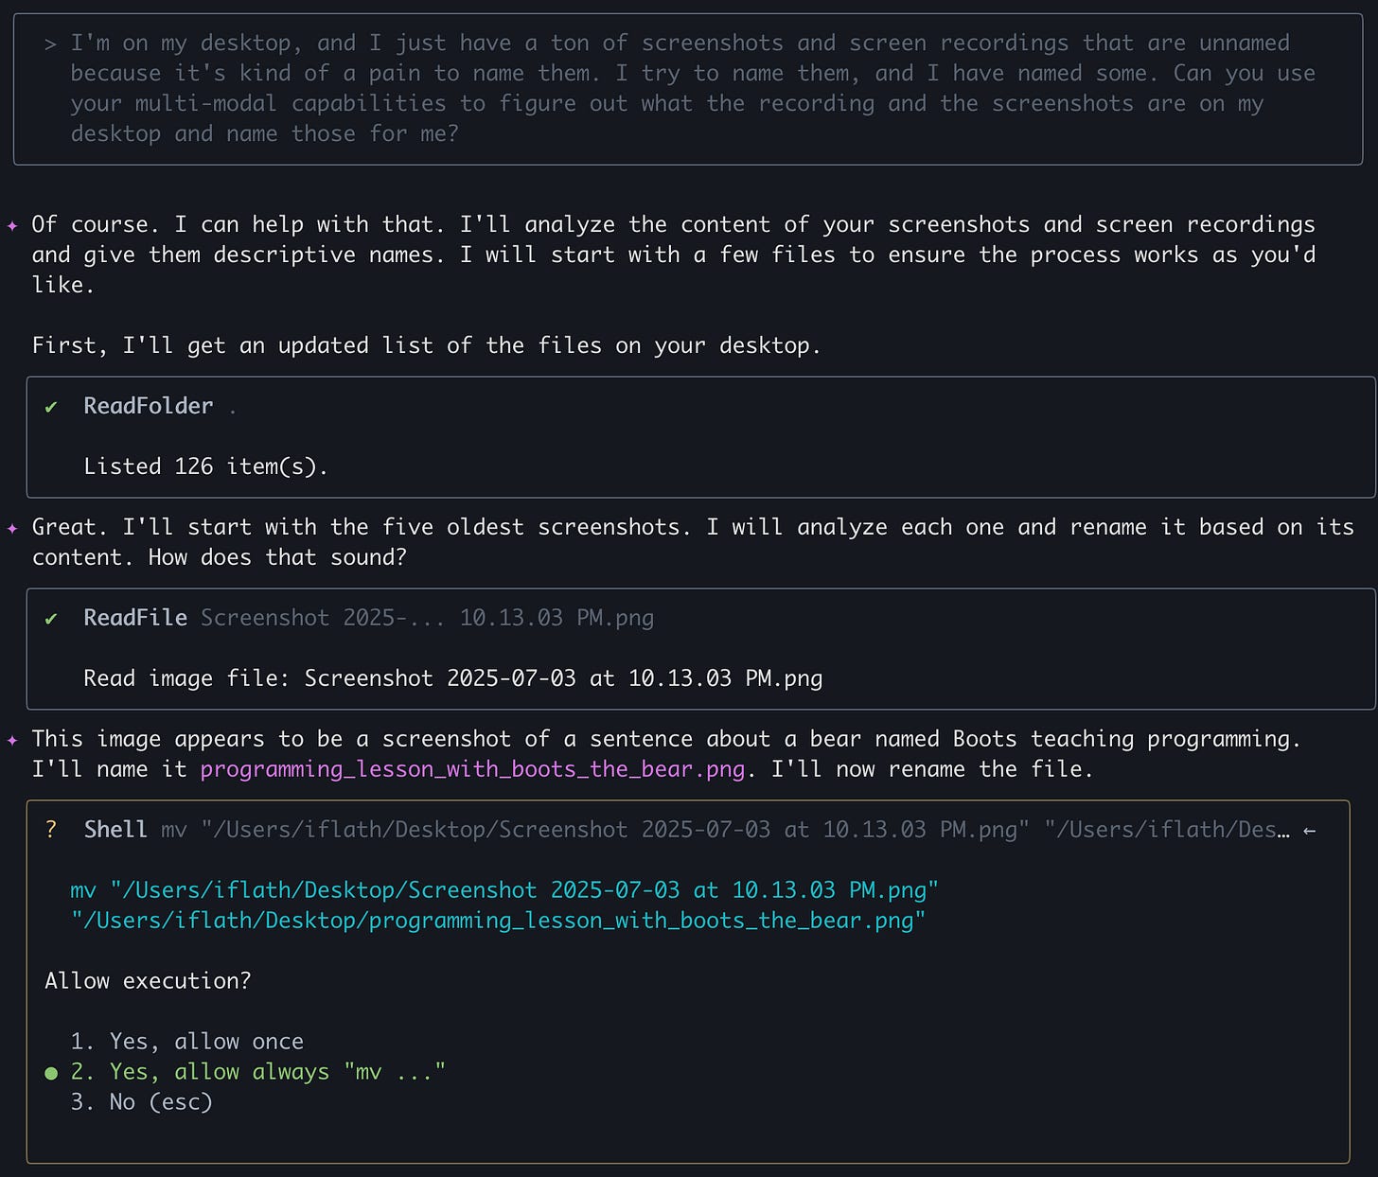Select "Yes, allow always 'mv ...'"
1378x1177 pixels.
[x=259, y=1072]
